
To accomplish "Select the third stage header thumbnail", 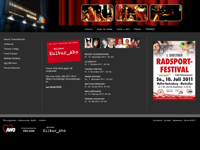I will pyautogui.click(x=166, y=13).
